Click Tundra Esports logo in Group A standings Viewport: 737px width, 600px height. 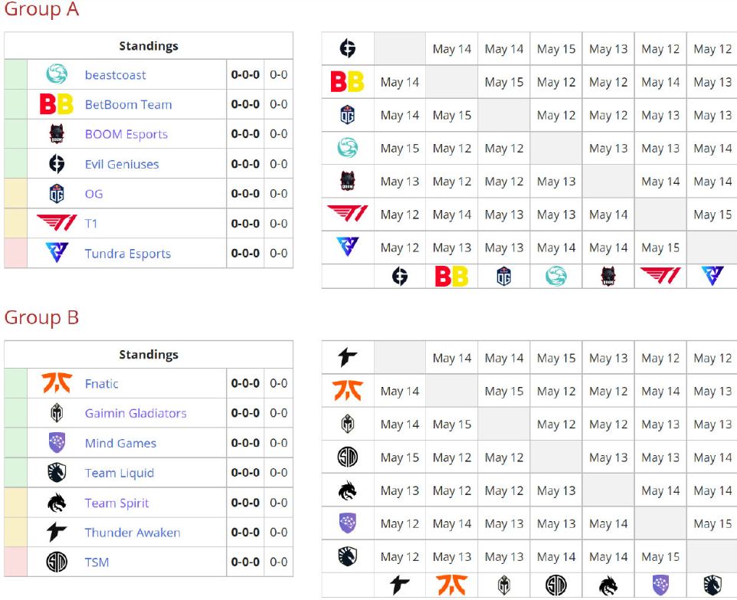coord(57,253)
